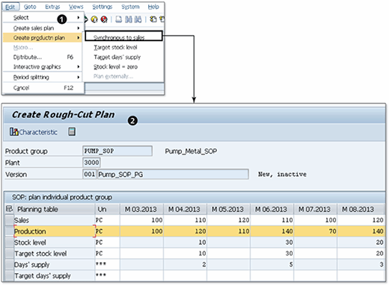Click Production cell 120 under M 04.2013

(x=185, y=231)
